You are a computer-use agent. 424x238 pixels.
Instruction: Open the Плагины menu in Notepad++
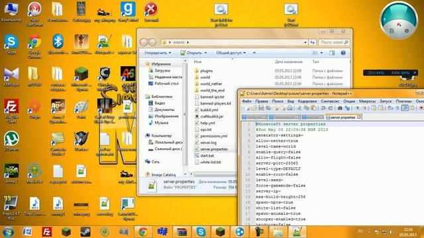[403, 101]
